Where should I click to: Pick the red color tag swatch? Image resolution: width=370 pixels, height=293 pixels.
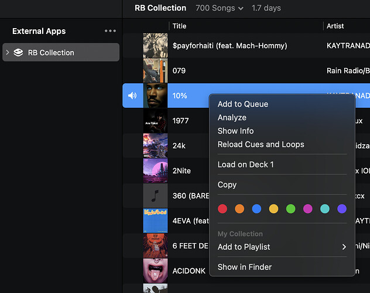coord(222,209)
